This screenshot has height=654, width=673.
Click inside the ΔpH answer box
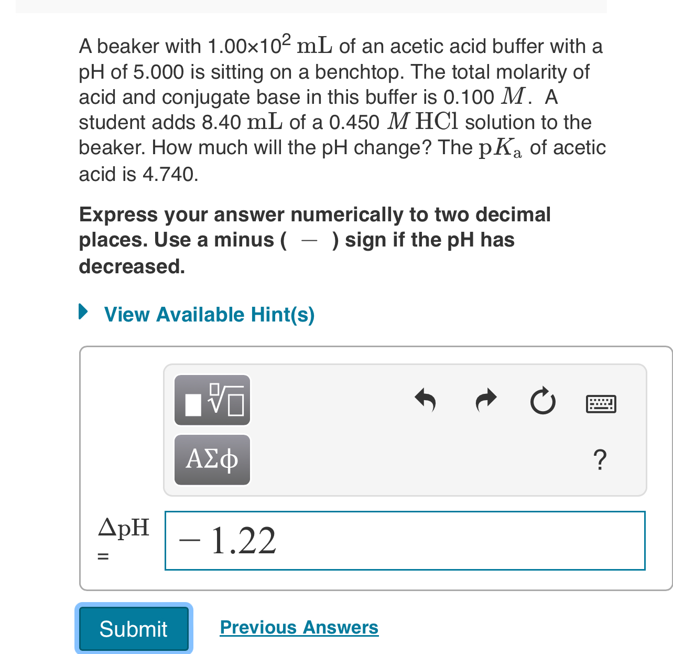(405, 541)
